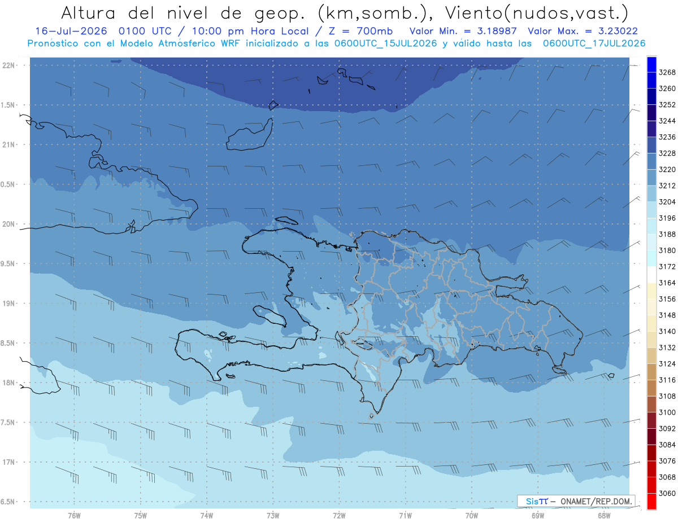678x523 pixels.
Task: Click legend value "3164"
Action: coord(667,283)
